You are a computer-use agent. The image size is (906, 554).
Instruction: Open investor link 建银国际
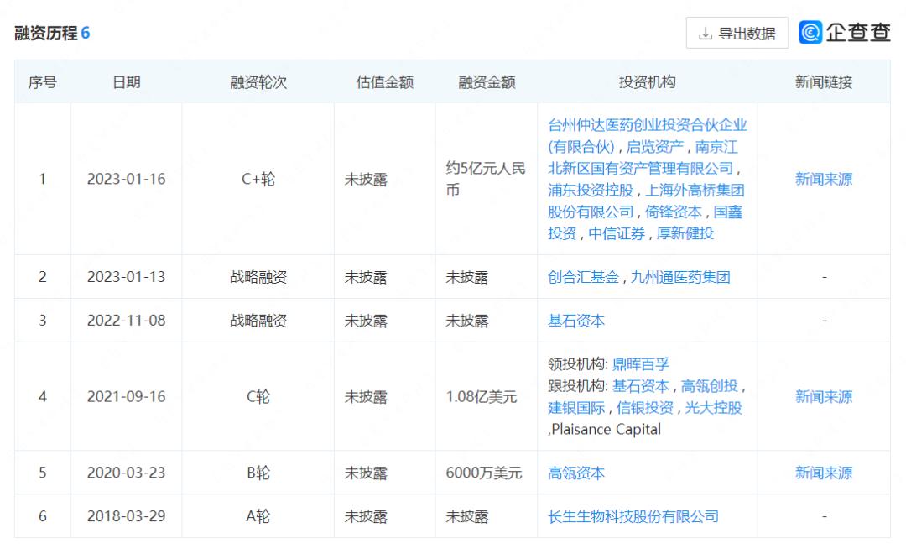pos(576,408)
